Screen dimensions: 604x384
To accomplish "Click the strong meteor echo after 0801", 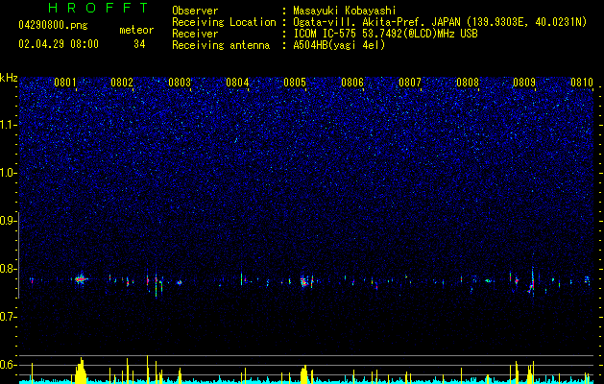I will (x=80, y=279).
